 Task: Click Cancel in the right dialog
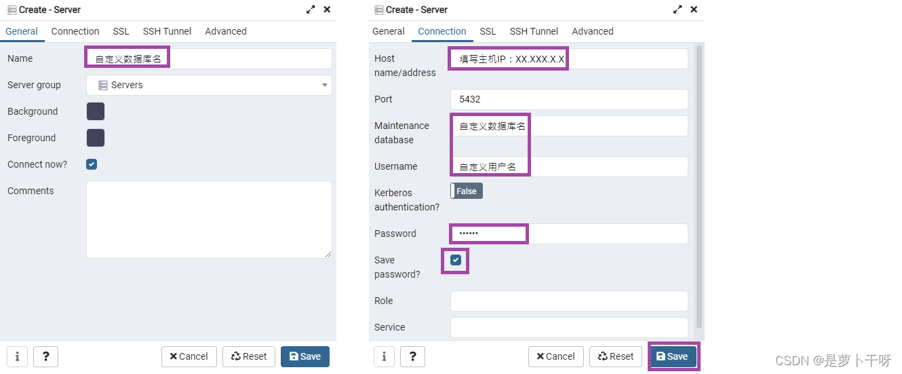[x=556, y=356]
